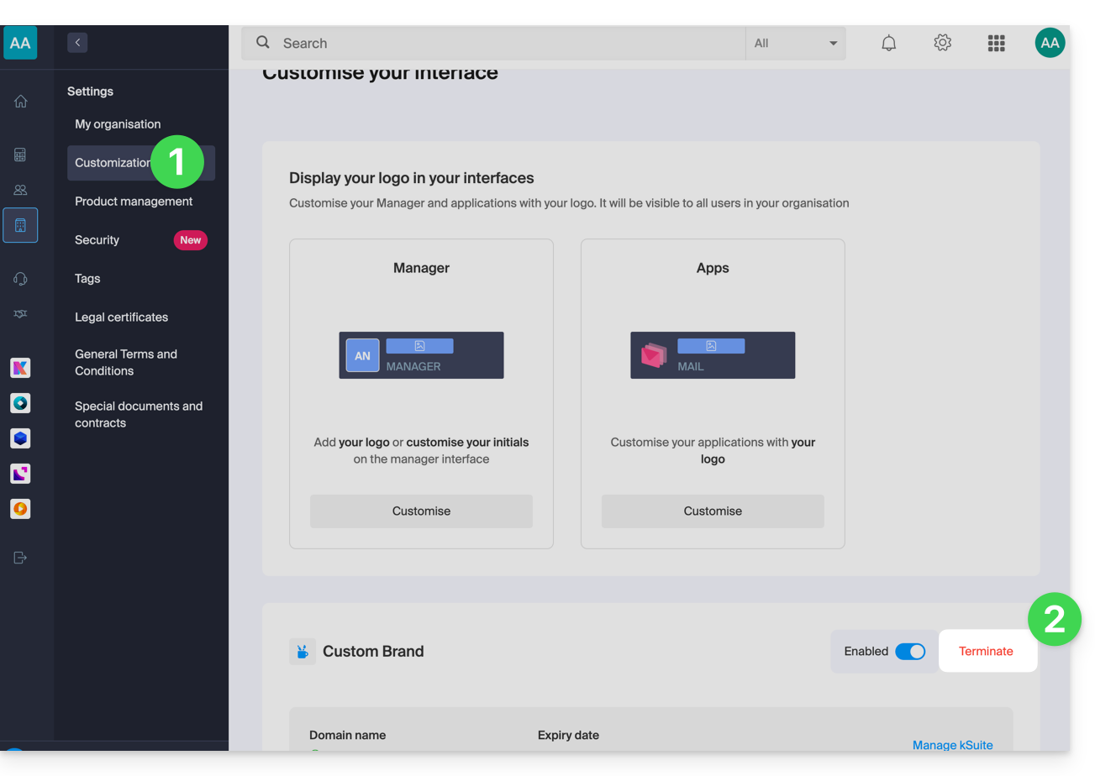
Task: Disable the Custom Brand Enabled toggle
Action: 909,652
